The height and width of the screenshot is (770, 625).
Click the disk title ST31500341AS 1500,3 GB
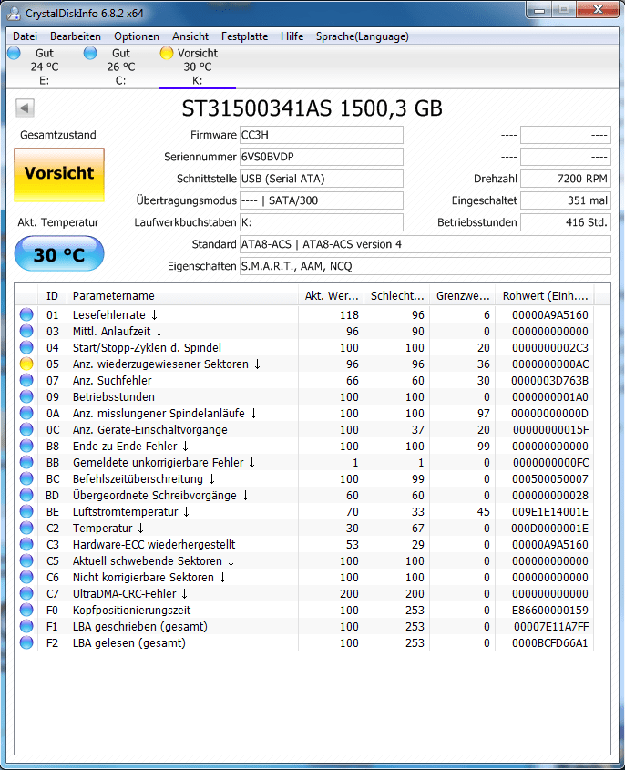(x=312, y=108)
